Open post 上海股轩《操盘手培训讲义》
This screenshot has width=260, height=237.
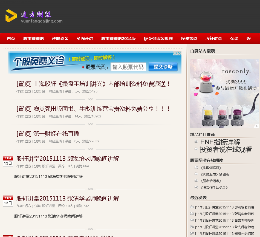[x=93, y=84]
